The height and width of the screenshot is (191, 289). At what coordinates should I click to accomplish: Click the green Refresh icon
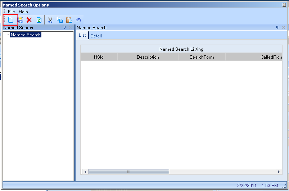pos(39,20)
